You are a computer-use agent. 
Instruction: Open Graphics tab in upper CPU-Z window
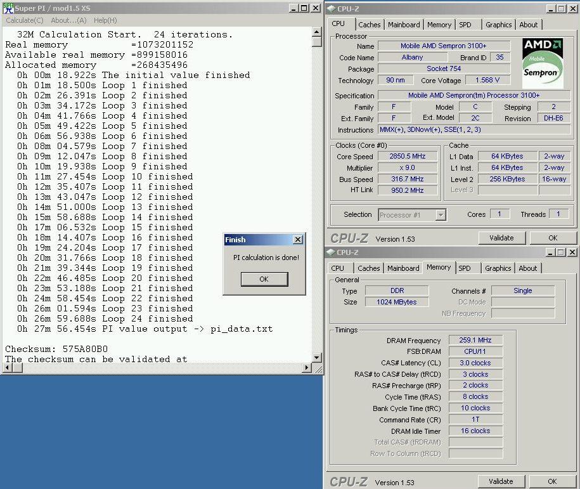click(499, 25)
